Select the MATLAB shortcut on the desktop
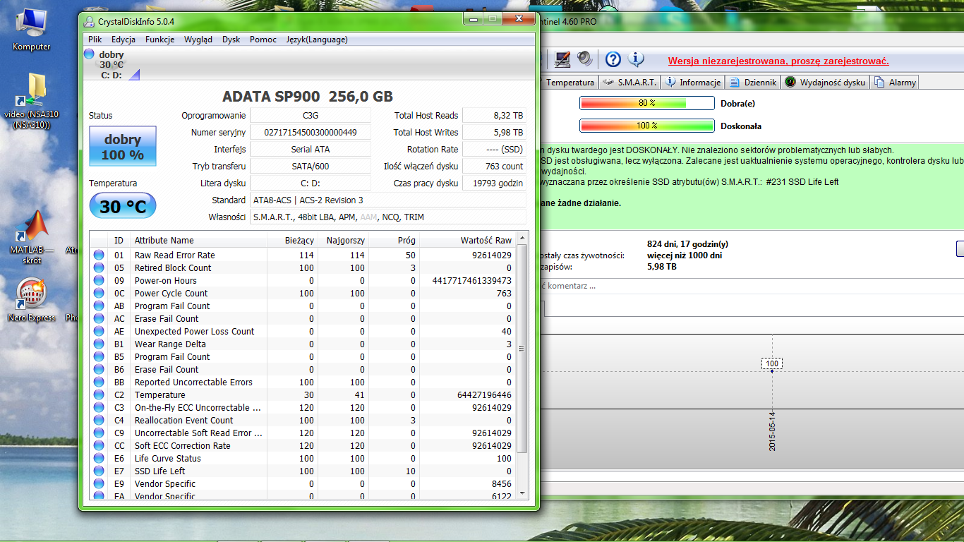Image resolution: width=964 pixels, height=542 pixels. coord(32,236)
